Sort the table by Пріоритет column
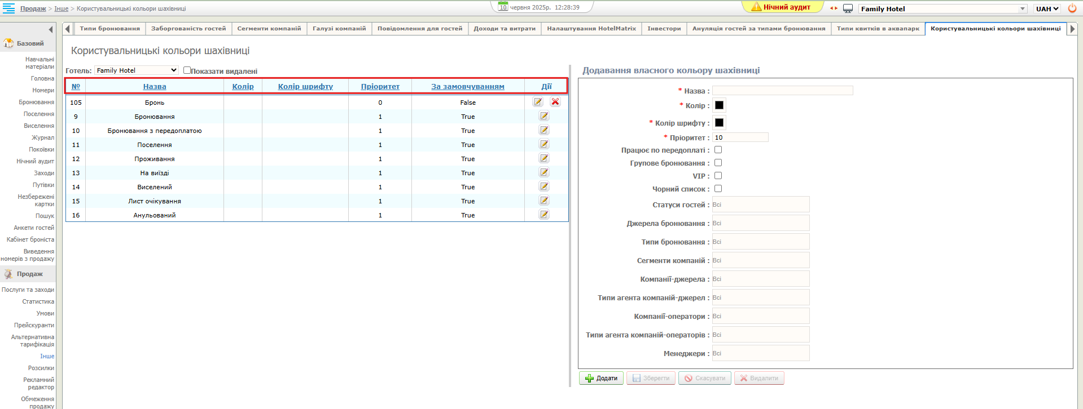 380,86
